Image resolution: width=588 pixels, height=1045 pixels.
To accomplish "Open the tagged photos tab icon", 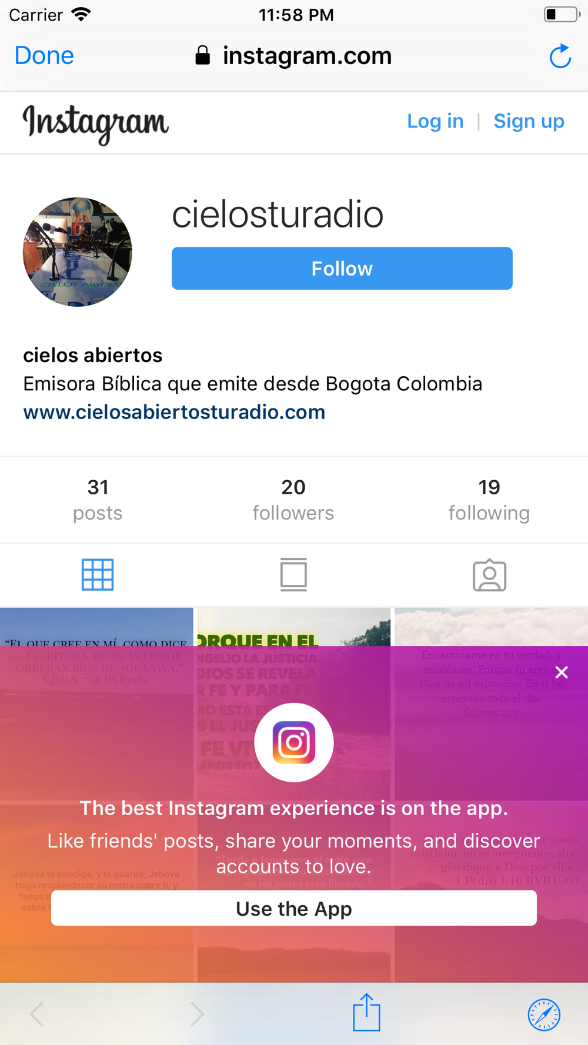I will coord(489,575).
